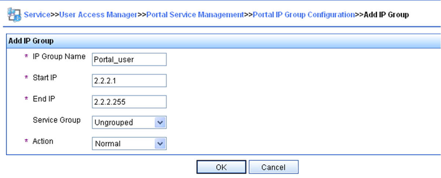Image resolution: width=441 pixels, height=178 pixels.
Task: Click the Action field label
Action: (x=43, y=141)
